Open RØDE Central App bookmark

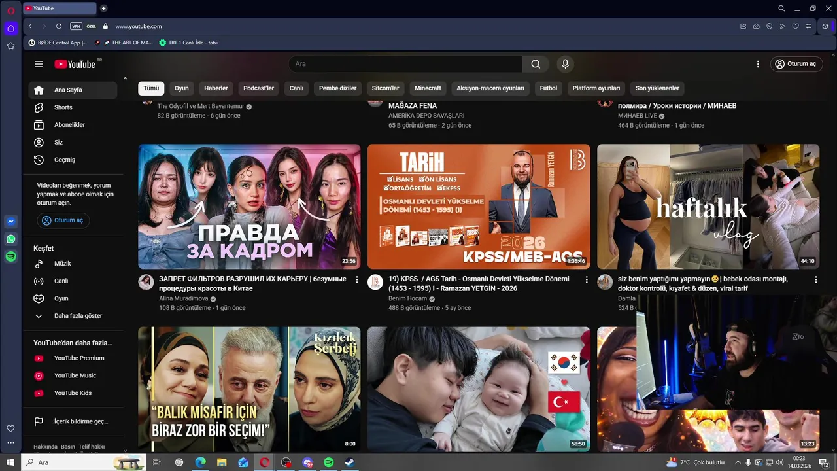pos(58,43)
